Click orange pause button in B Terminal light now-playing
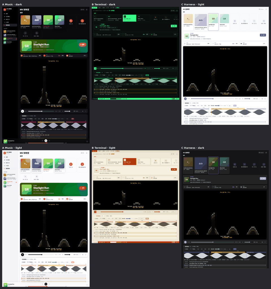 click(174, 169)
